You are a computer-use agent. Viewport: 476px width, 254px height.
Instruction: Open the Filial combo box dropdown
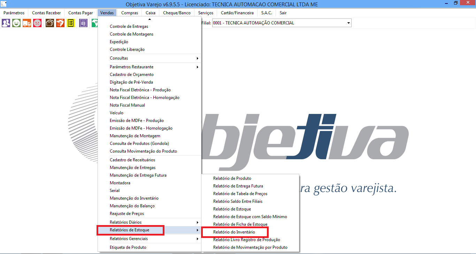(x=348, y=23)
